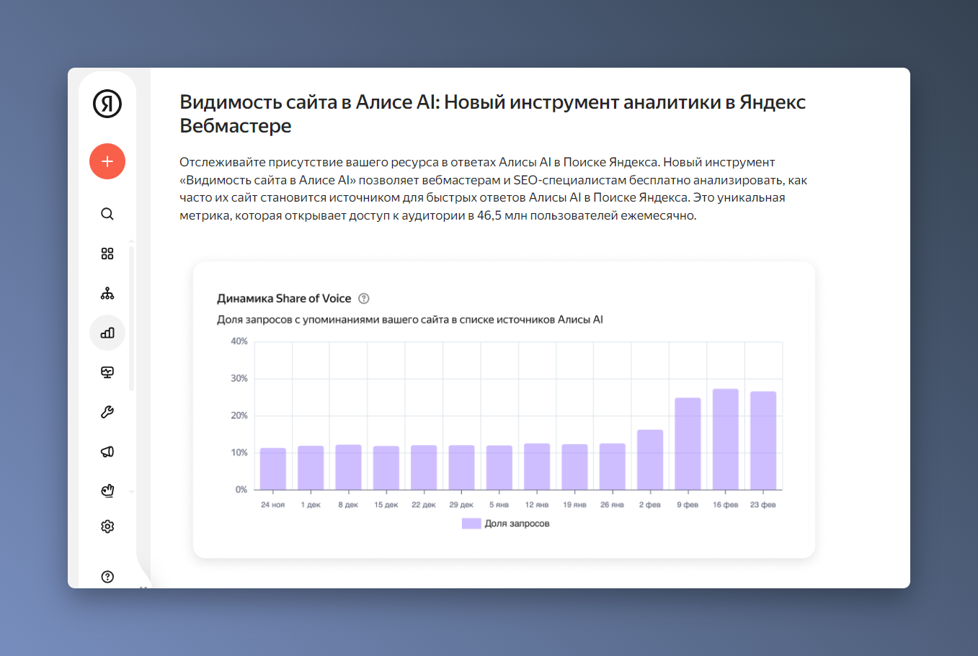This screenshot has height=656, width=978.
Task: Click the sidebar vertical scrollbar
Action: (131, 318)
